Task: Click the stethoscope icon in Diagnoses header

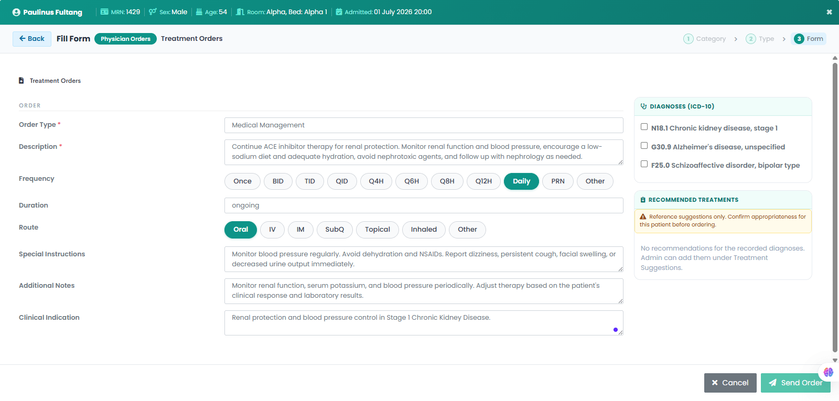Action: (x=643, y=106)
